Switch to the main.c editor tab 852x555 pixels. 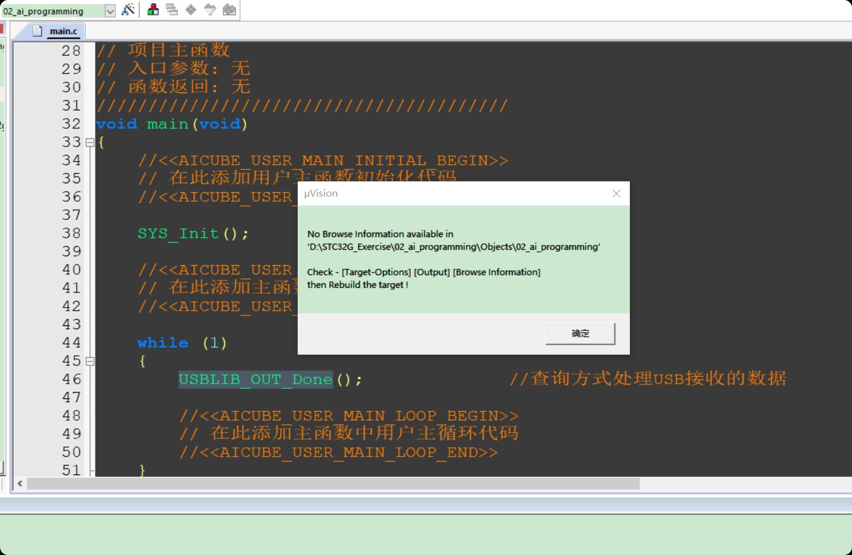63,31
